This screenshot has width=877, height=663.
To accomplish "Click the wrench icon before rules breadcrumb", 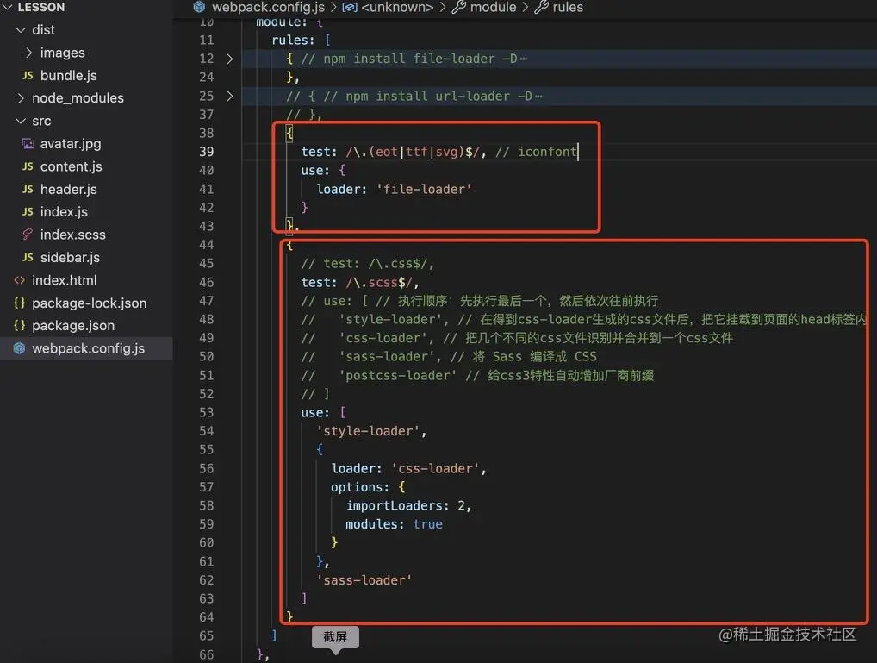I will coord(541,7).
